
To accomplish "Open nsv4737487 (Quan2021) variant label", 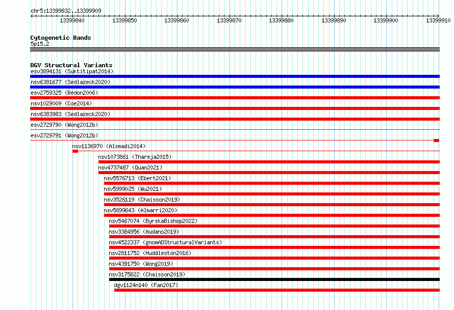I will 130,167.
